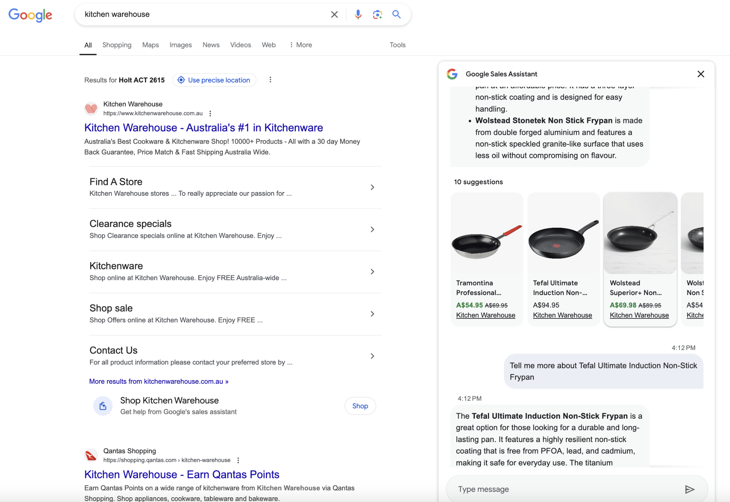730x502 pixels.
Task: Send the chat message with the arrow icon
Action: point(690,489)
